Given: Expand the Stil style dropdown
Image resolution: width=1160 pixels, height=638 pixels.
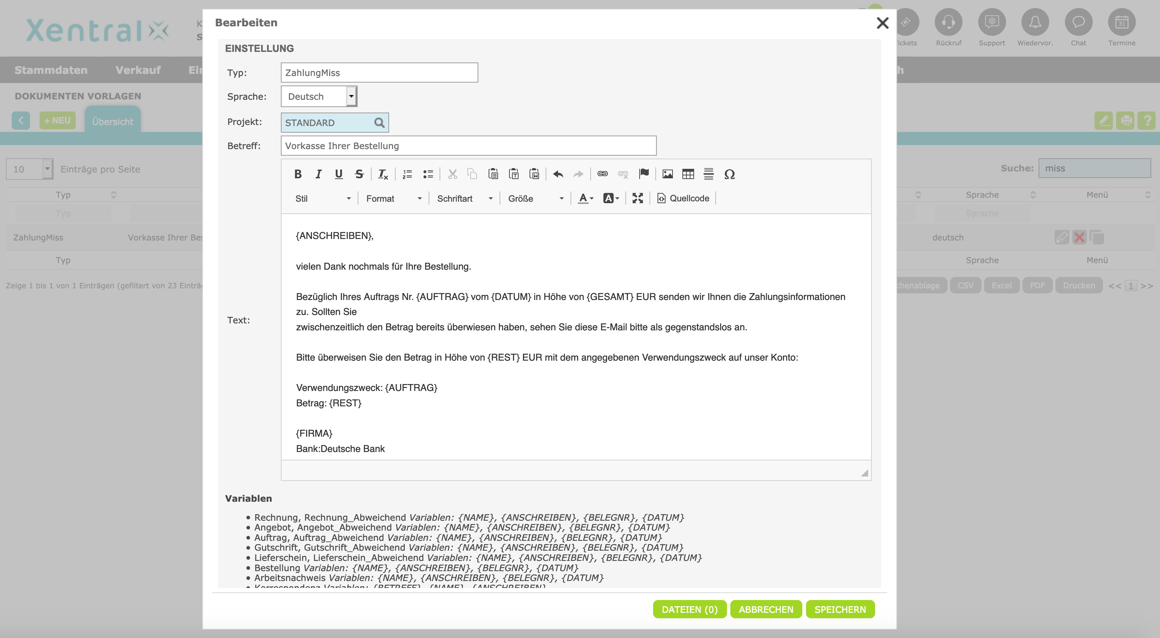Looking at the screenshot, I should click(x=323, y=198).
